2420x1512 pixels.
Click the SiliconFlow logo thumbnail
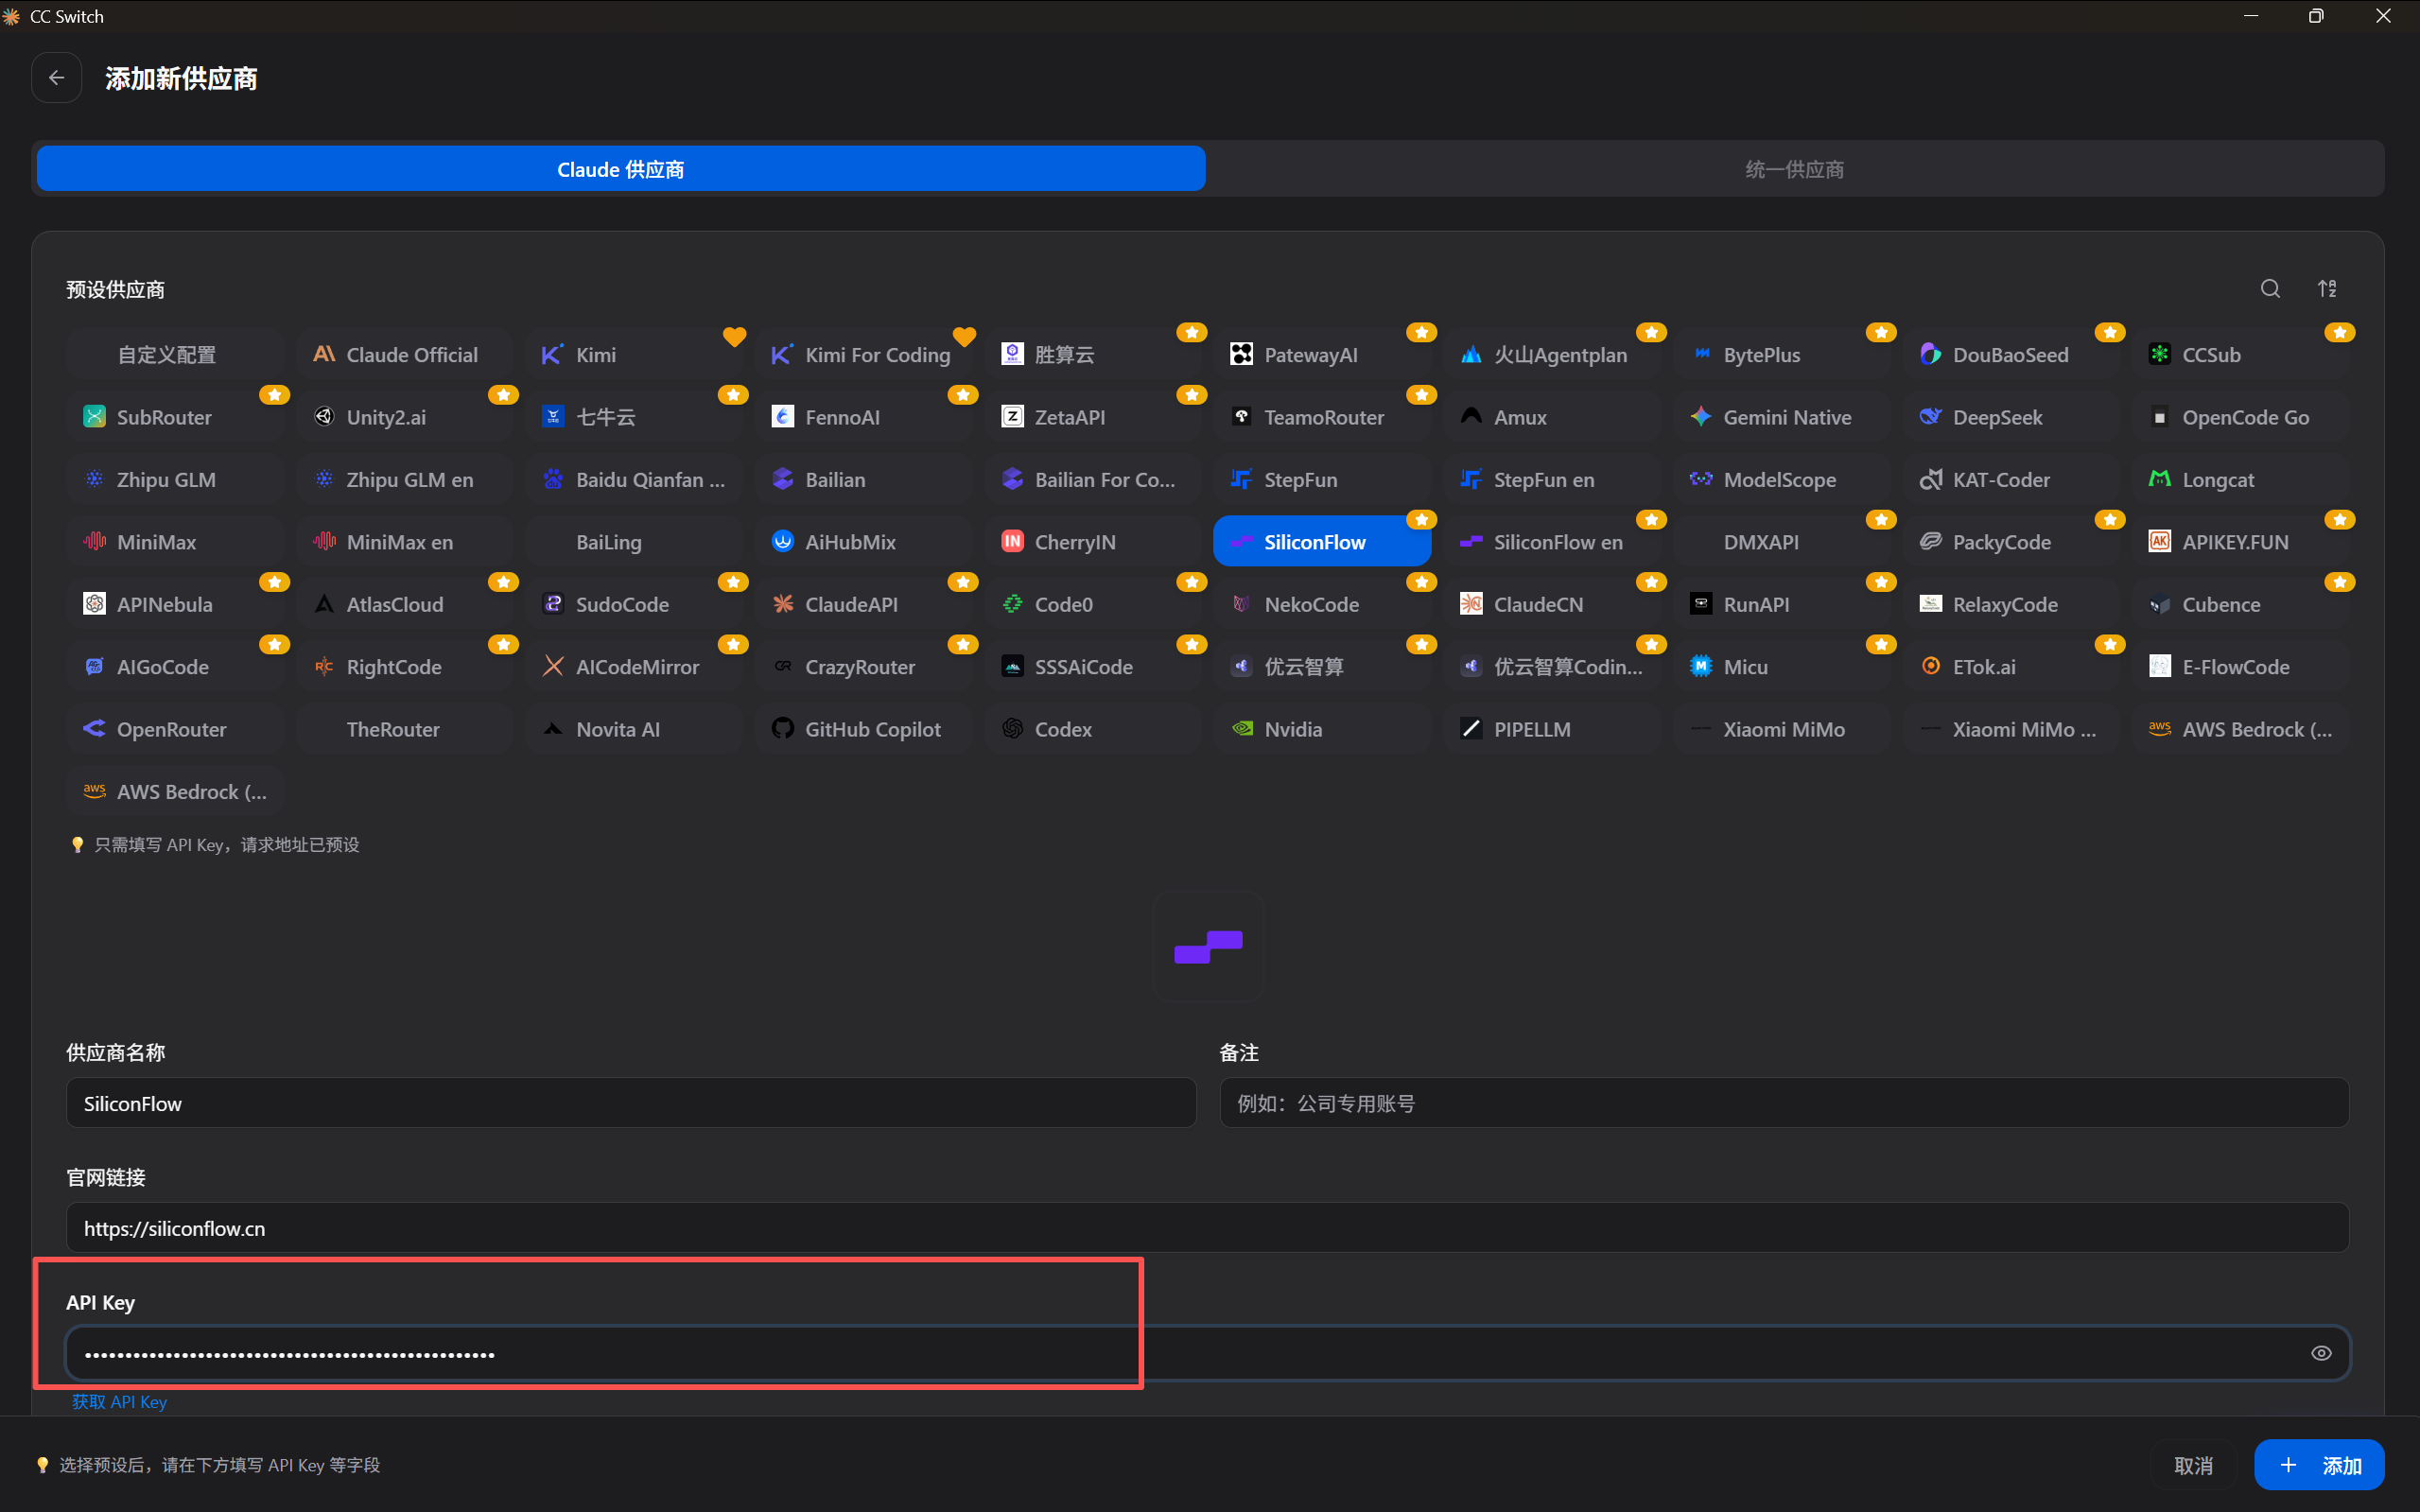(1208, 946)
